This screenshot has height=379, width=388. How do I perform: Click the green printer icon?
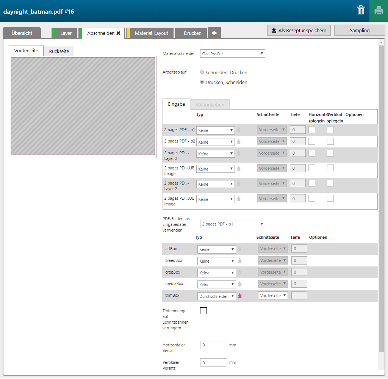[x=379, y=11]
